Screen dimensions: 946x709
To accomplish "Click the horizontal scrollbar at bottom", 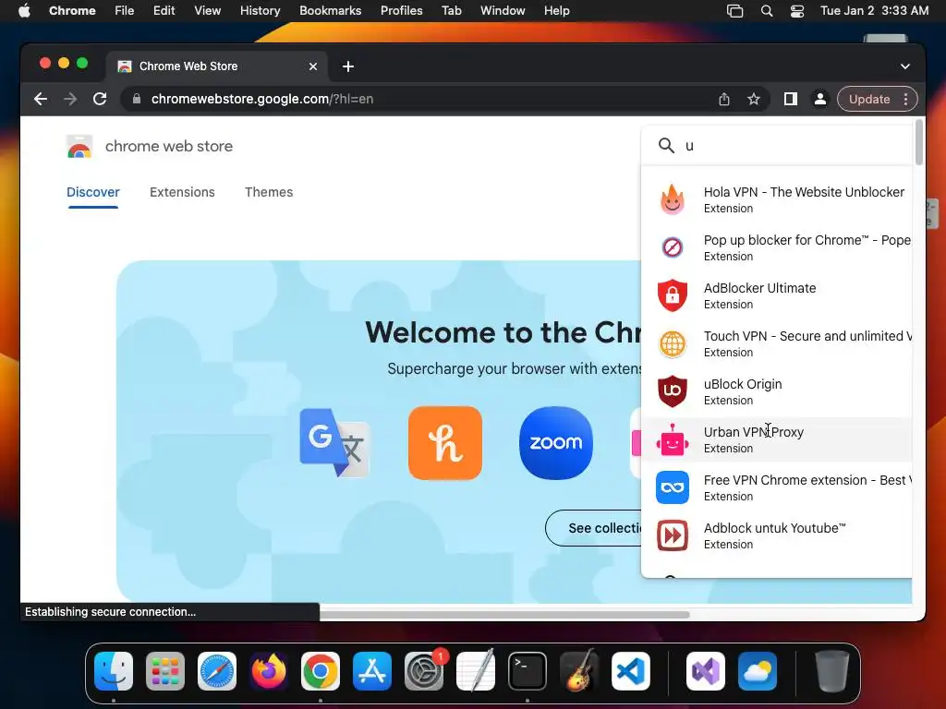I will coord(504,615).
